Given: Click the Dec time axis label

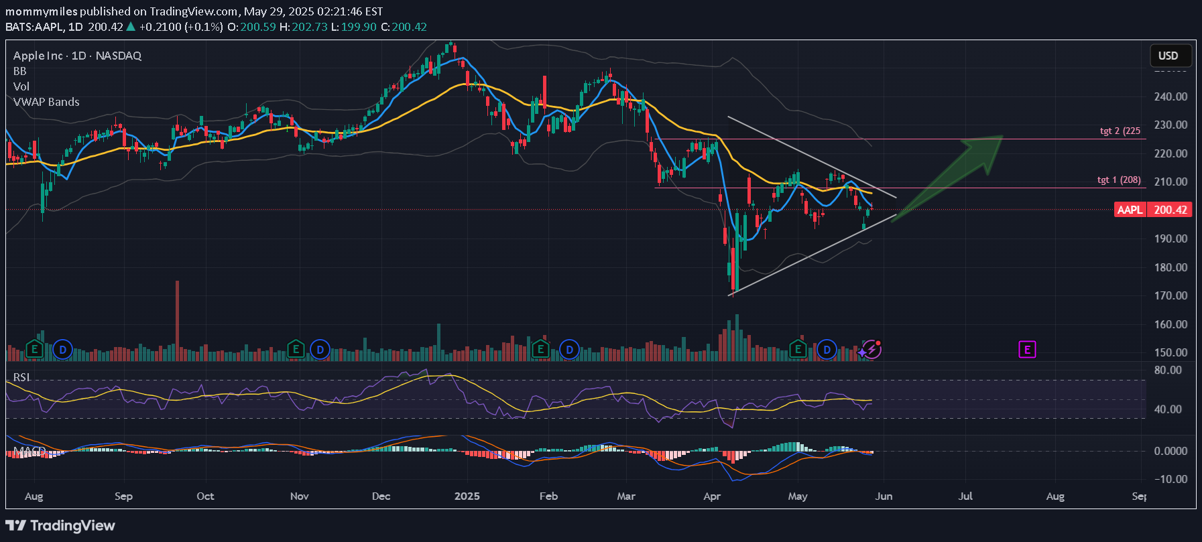Looking at the screenshot, I should (381, 496).
